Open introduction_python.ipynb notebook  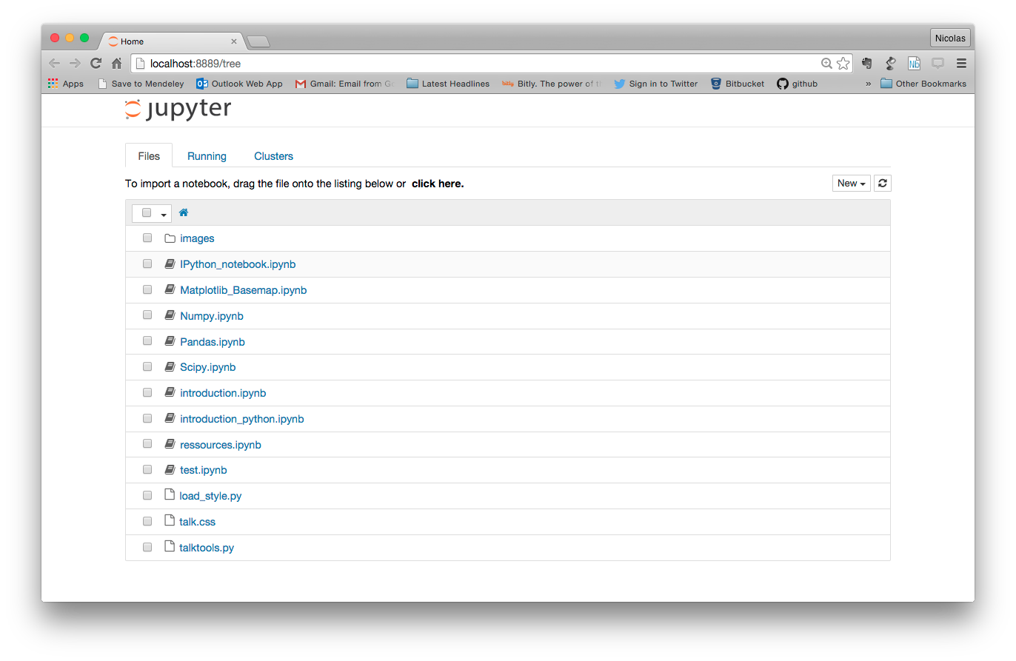click(x=242, y=419)
